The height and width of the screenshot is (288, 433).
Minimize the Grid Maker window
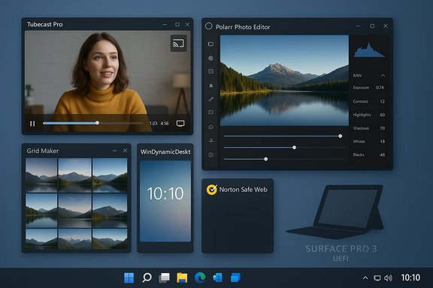(x=114, y=151)
